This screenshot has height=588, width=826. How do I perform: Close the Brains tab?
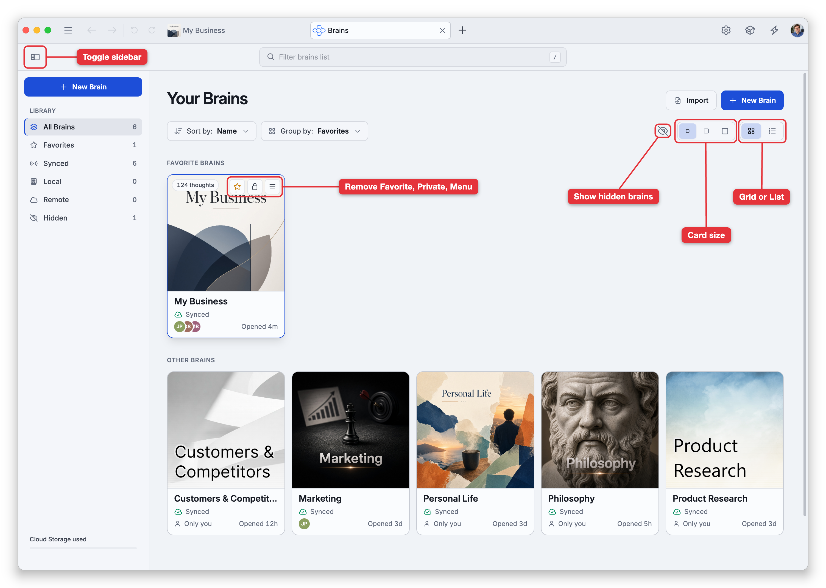(442, 30)
